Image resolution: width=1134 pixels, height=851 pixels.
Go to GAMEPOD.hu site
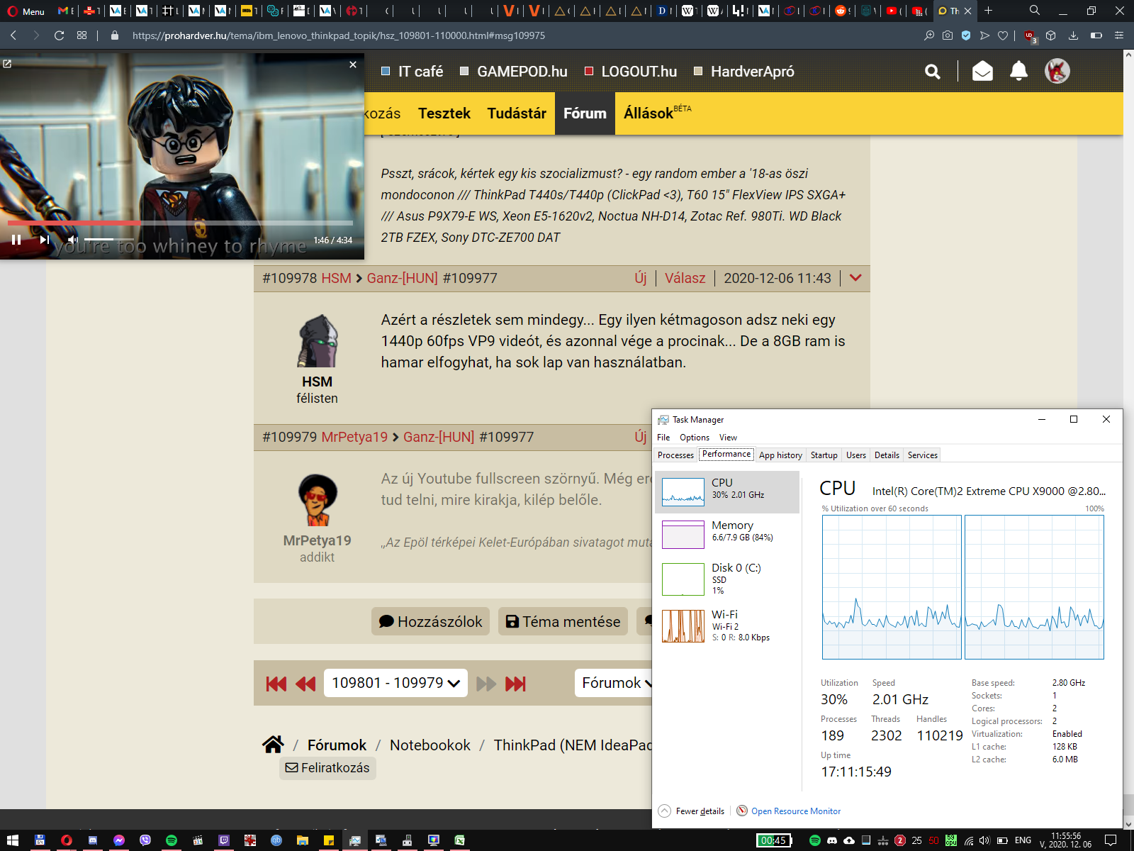tap(514, 72)
